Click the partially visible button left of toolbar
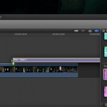 (x=1, y=17)
